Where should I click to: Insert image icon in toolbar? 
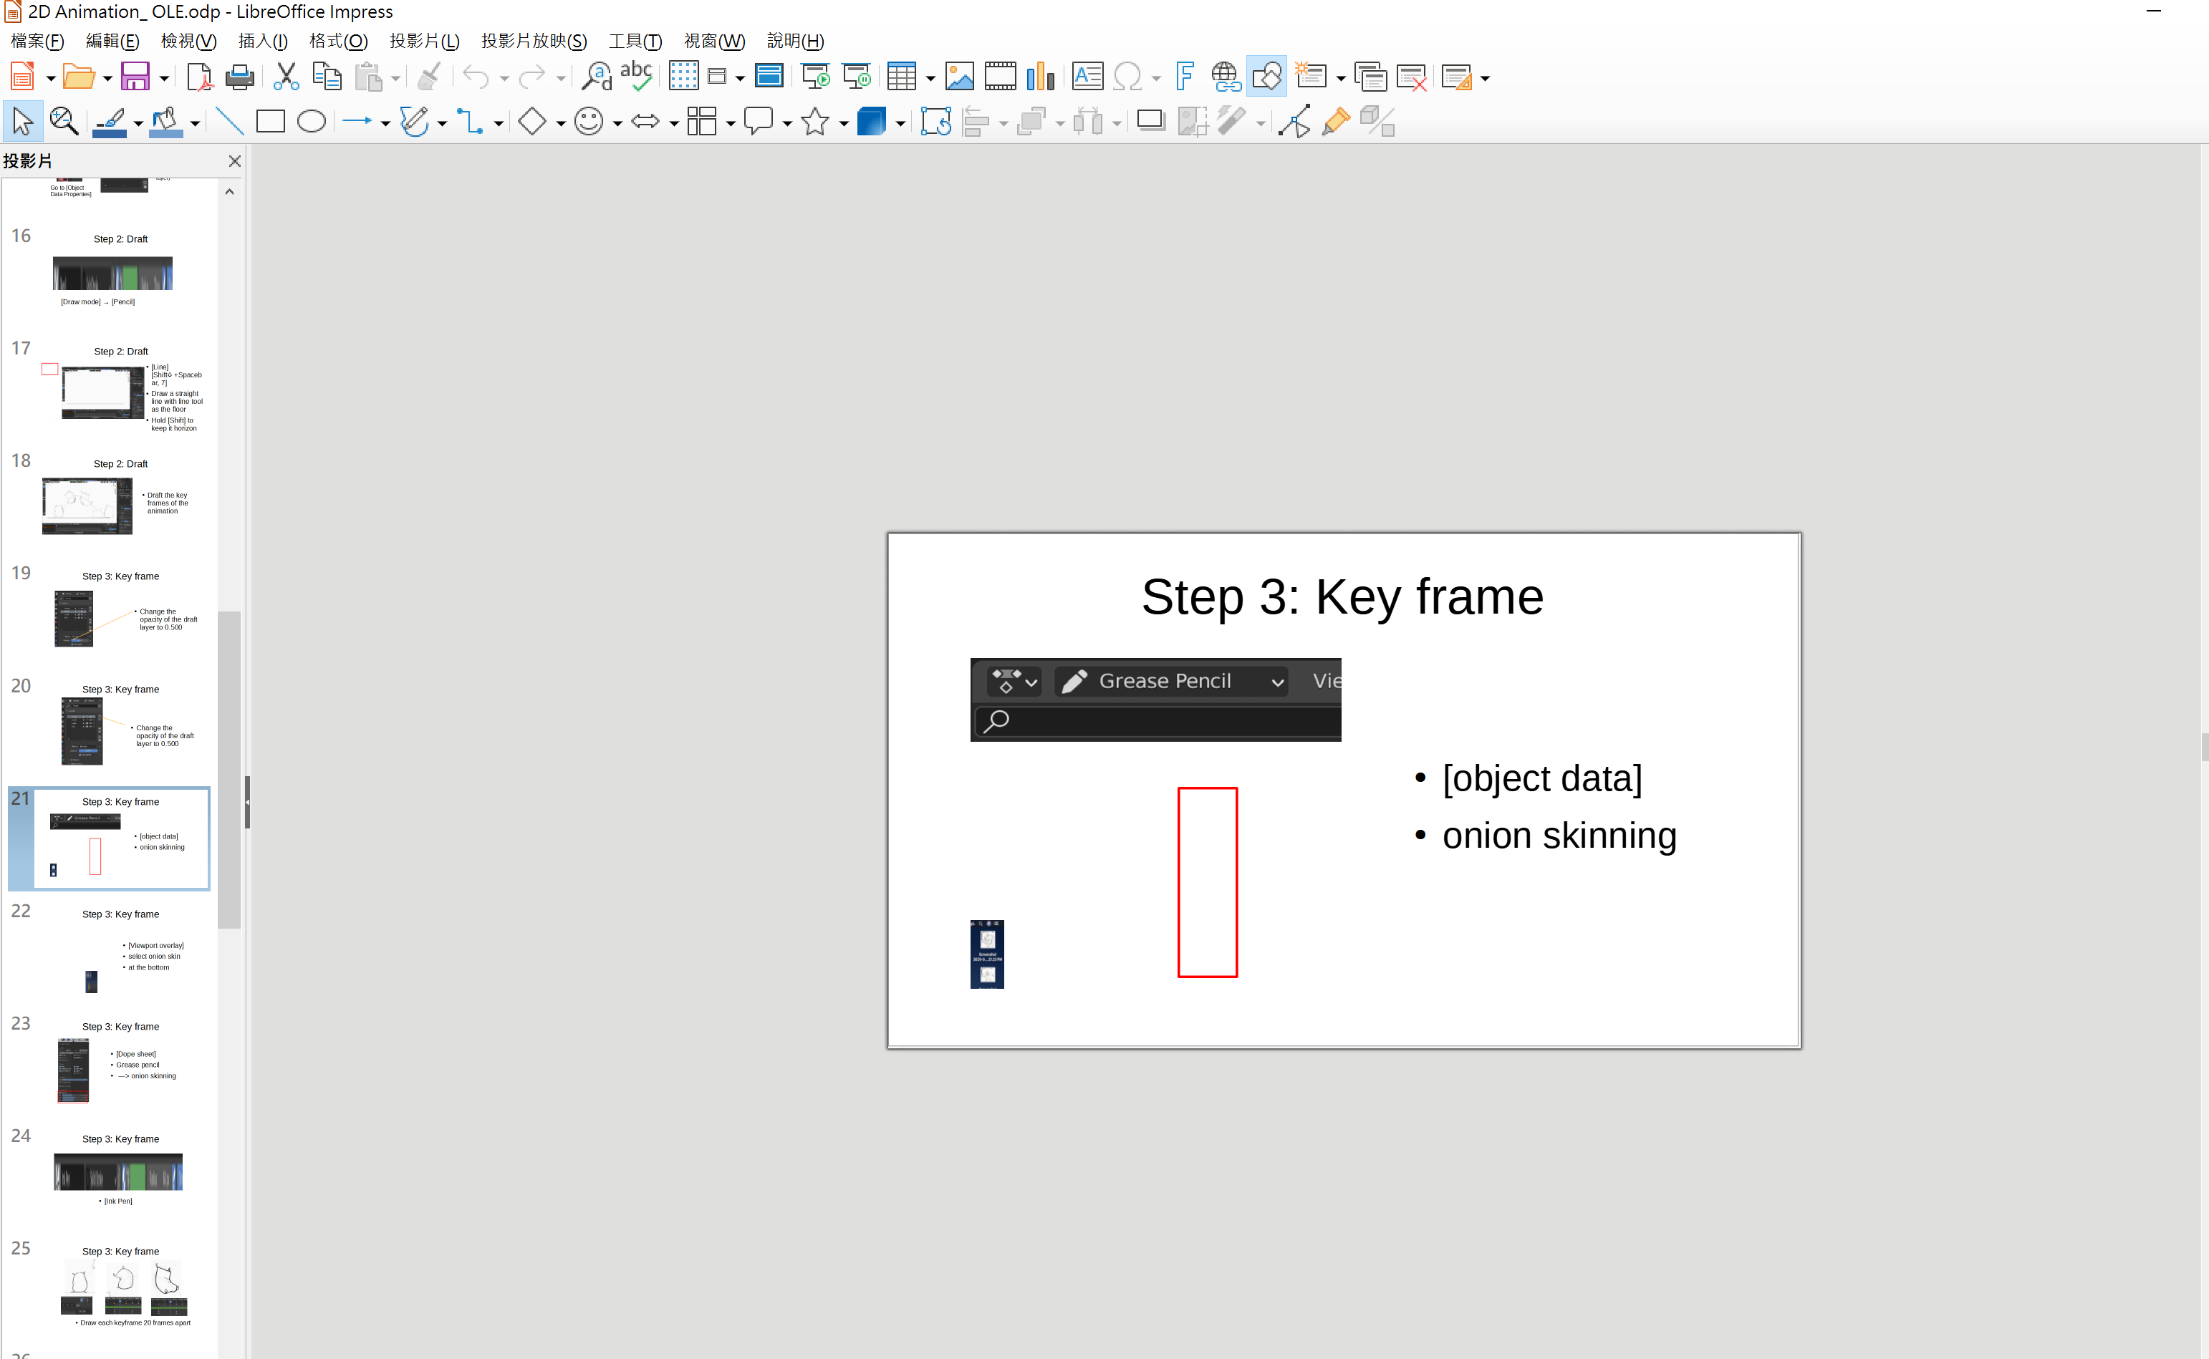point(959,77)
